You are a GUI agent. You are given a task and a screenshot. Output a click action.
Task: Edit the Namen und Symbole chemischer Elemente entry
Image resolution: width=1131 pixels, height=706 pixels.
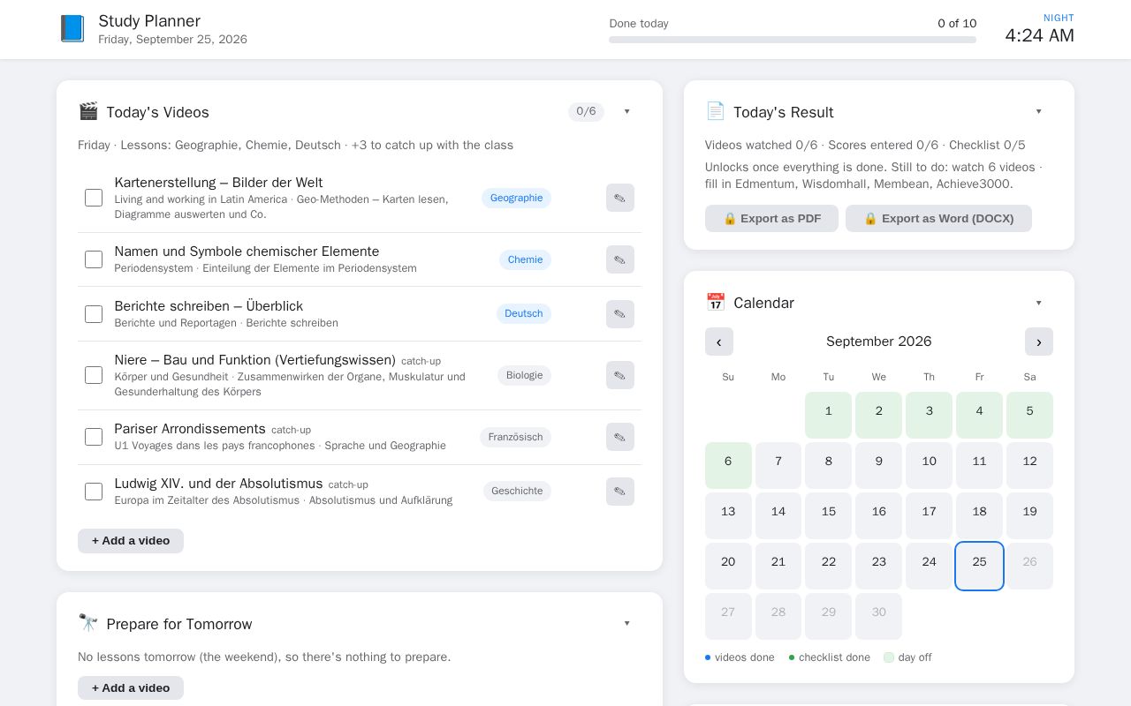tap(620, 259)
